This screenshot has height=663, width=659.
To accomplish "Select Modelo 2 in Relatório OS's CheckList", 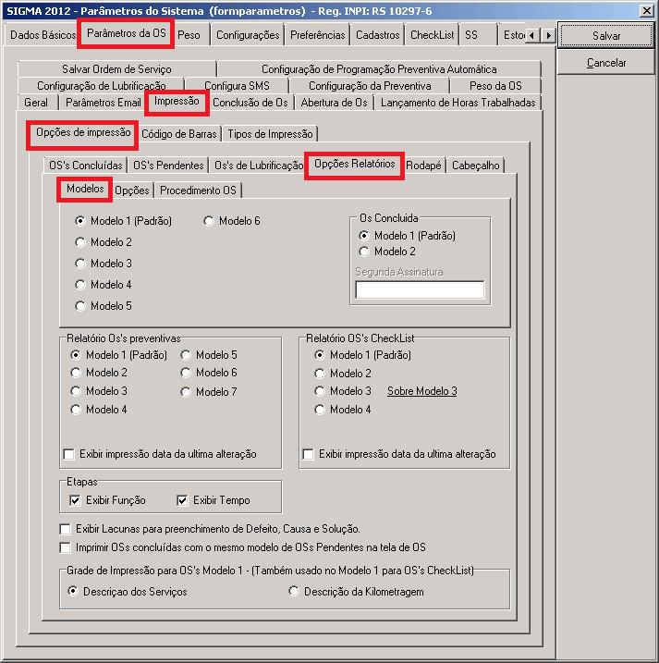I will (343, 374).
